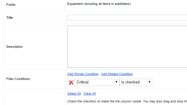This screenshot has width=187, height=105.
Task: Click the italic column visibility hint text
Action: pyautogui.click(x=127, y=102)
